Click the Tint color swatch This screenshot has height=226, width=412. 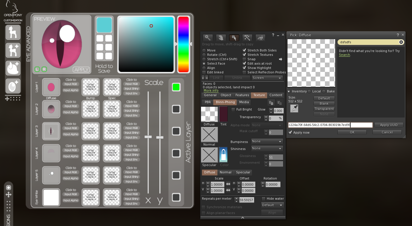coord(224,114)
